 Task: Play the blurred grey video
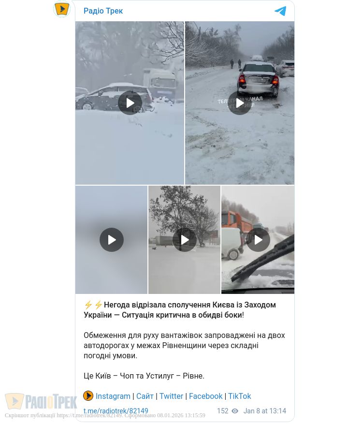click(111, 240)
